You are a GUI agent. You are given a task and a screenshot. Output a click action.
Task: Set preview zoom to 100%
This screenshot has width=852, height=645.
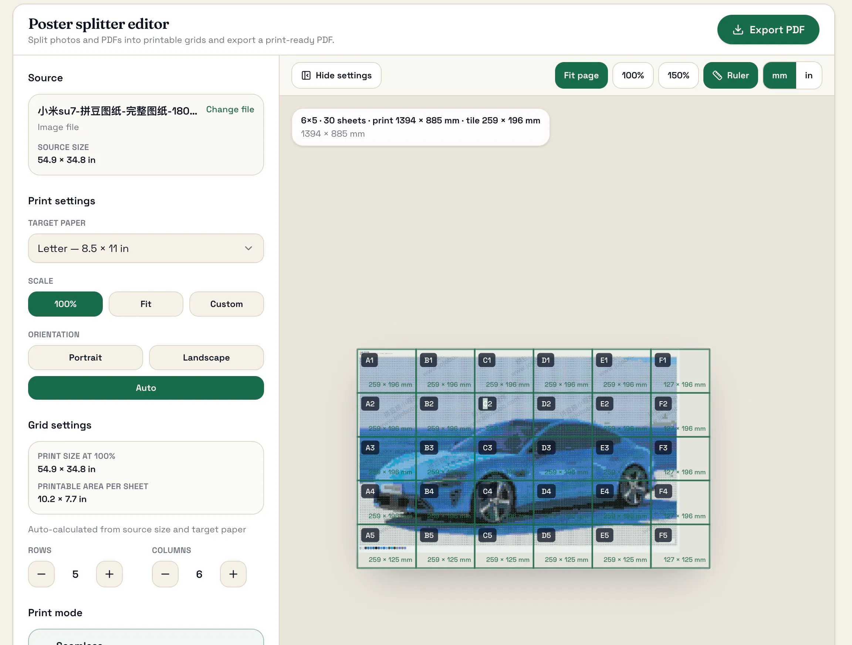click(633, 75)
